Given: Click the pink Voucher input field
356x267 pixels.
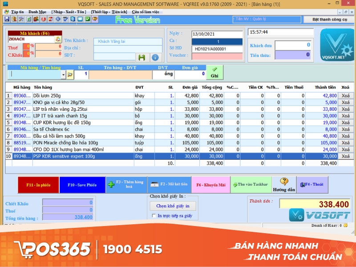Looking at the screenshot, I should (217, 56).
